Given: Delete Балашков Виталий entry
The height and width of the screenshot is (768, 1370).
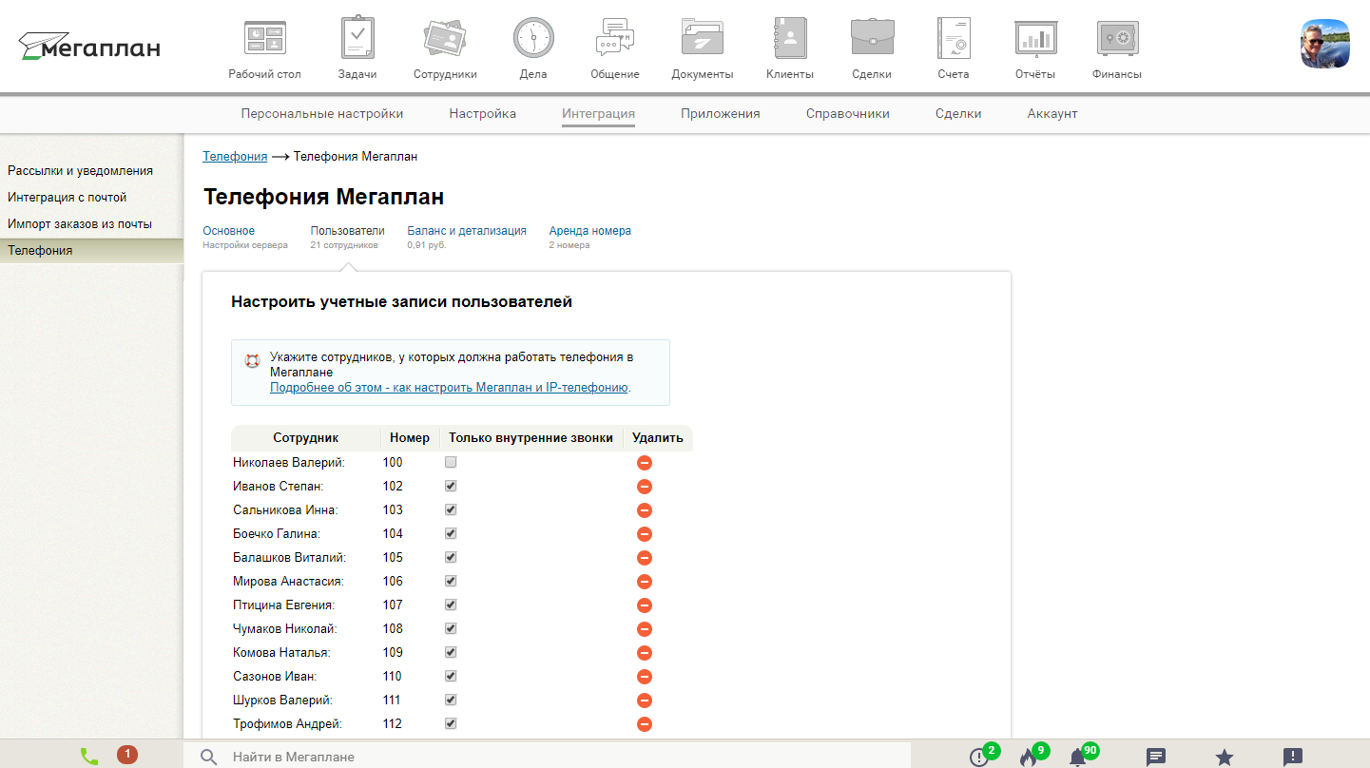Looking at the screenshot, I should (644, 558).
